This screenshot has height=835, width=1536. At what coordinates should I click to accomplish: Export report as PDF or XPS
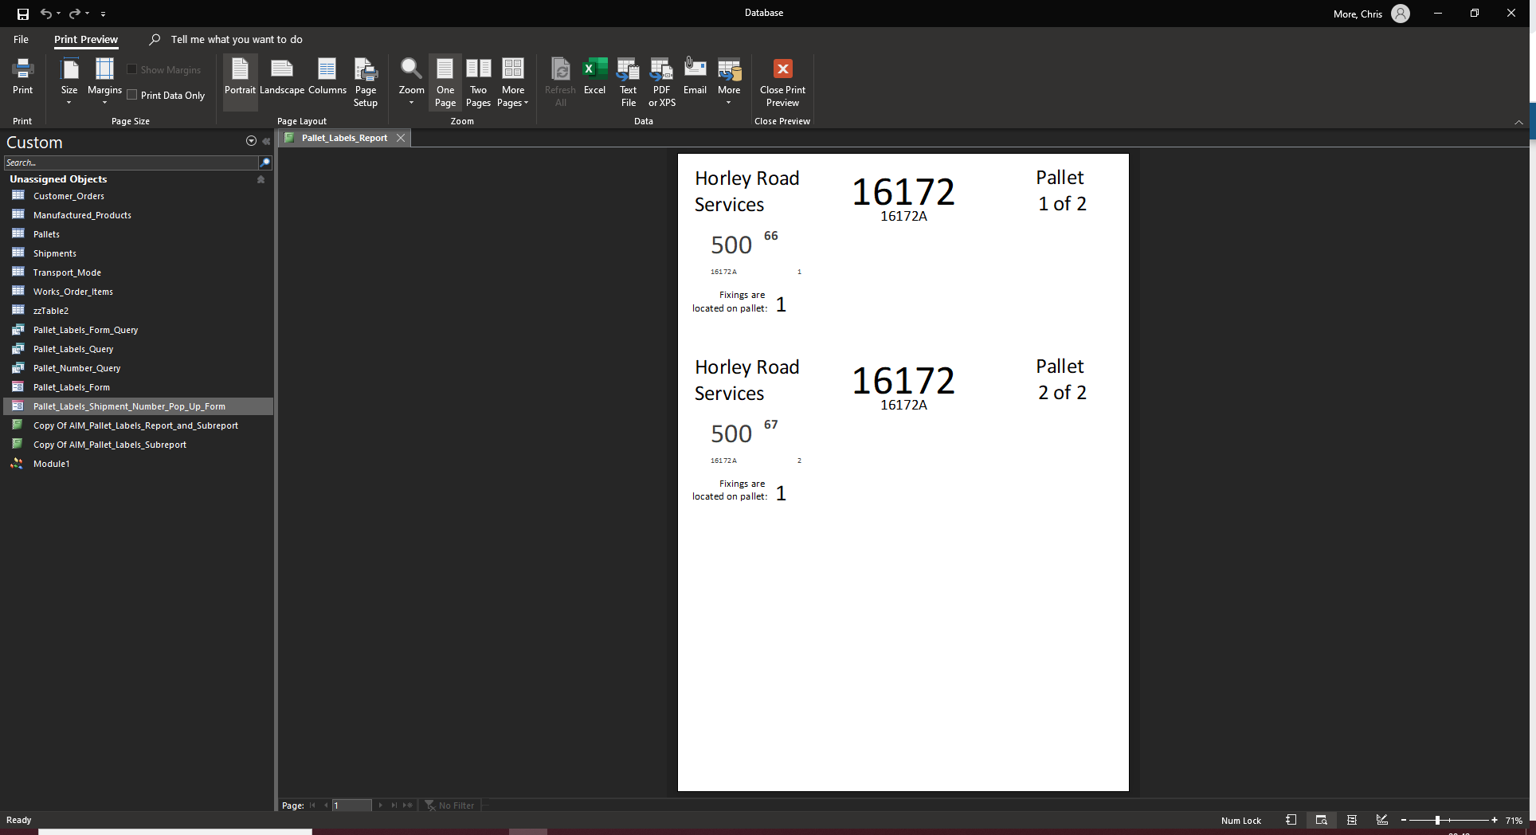(x=661, y=81)
